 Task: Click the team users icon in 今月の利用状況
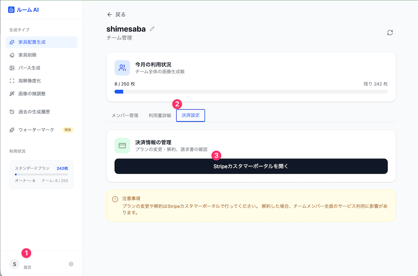122,68
